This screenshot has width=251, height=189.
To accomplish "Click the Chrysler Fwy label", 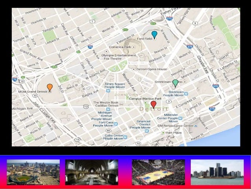I will coord(203,65).
